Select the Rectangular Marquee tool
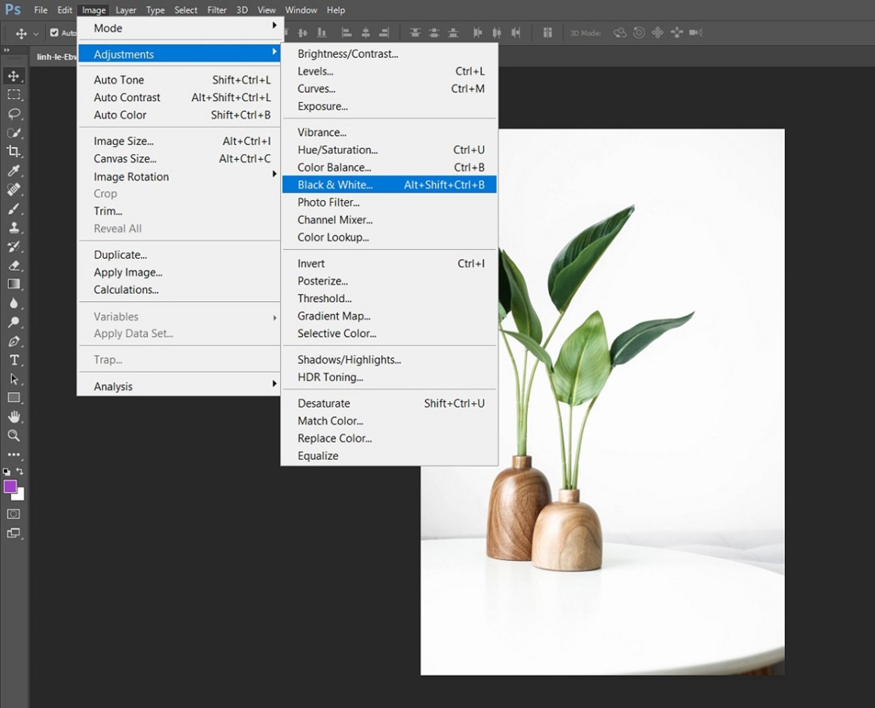Viewport: 875px width, 708px height. click(x=14, y=95)
